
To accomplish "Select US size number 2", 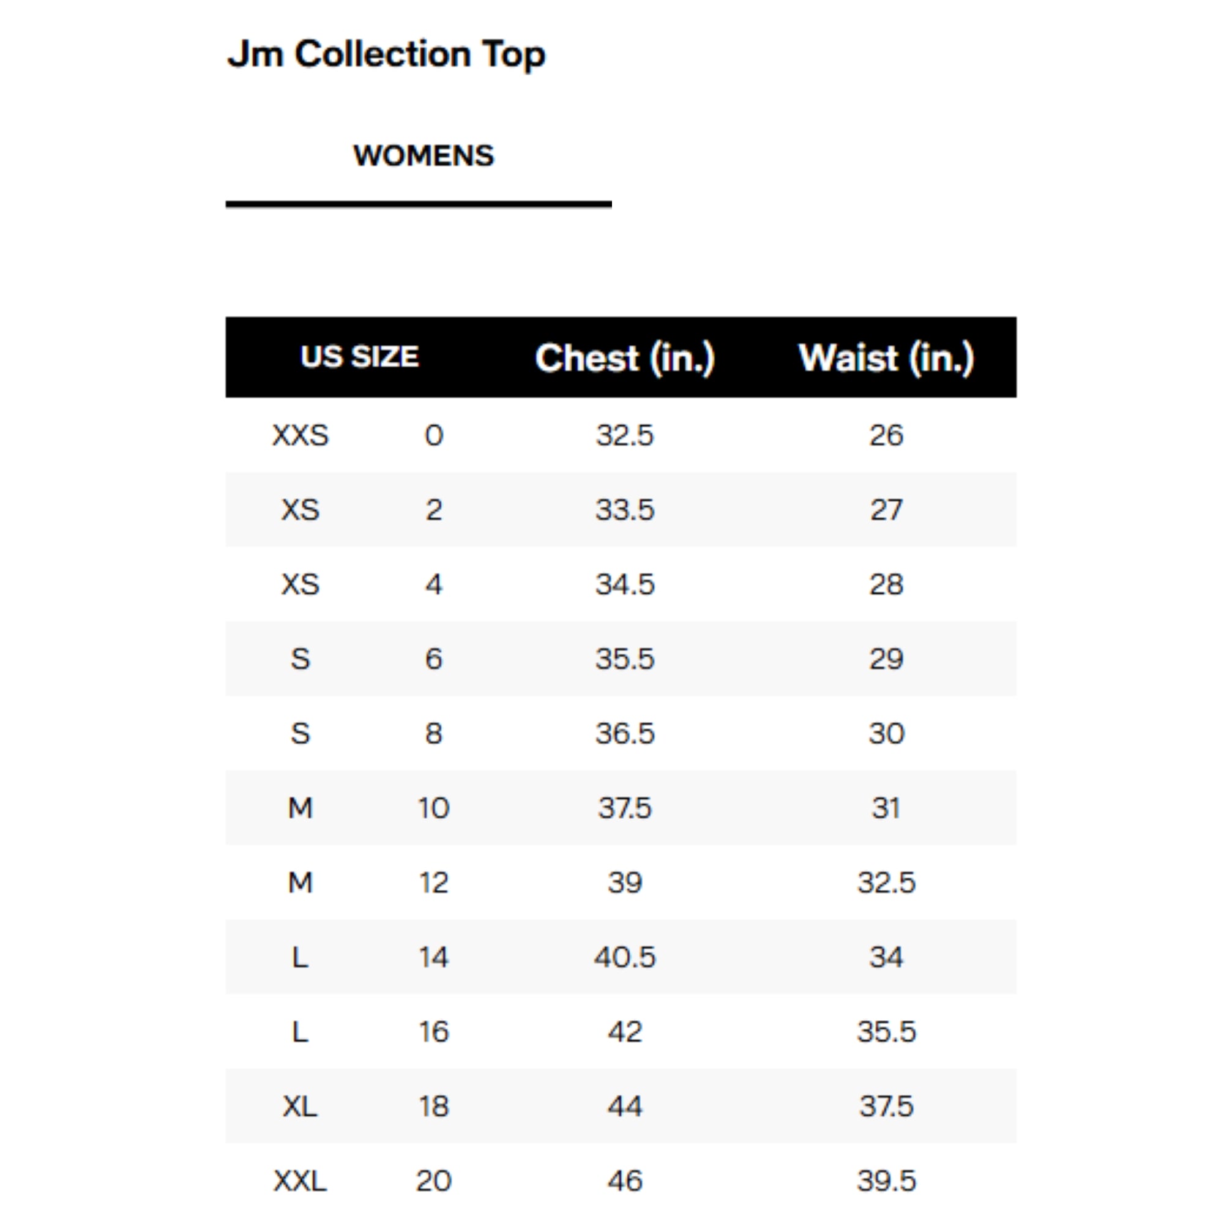I will 434,510.
